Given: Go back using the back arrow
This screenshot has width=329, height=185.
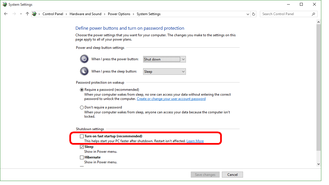Looking at the screenshot, I should click(x=6, y=14).
